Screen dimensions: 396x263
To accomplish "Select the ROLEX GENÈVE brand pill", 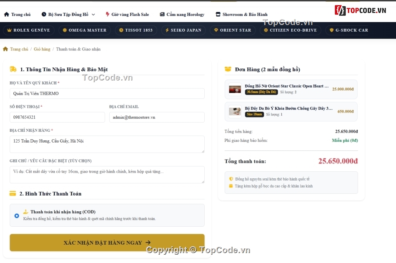I will click(28, 30).
